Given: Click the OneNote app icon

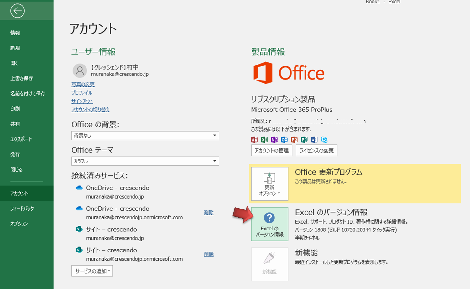Looking at the screenshot, I should pos(274,140).
